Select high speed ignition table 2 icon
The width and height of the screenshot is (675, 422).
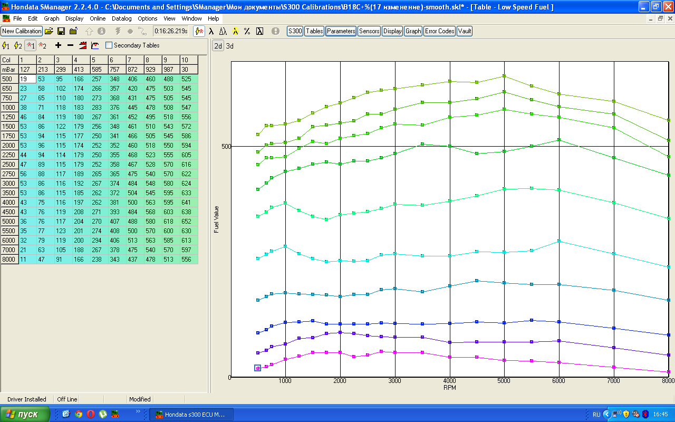click(18, 45)
